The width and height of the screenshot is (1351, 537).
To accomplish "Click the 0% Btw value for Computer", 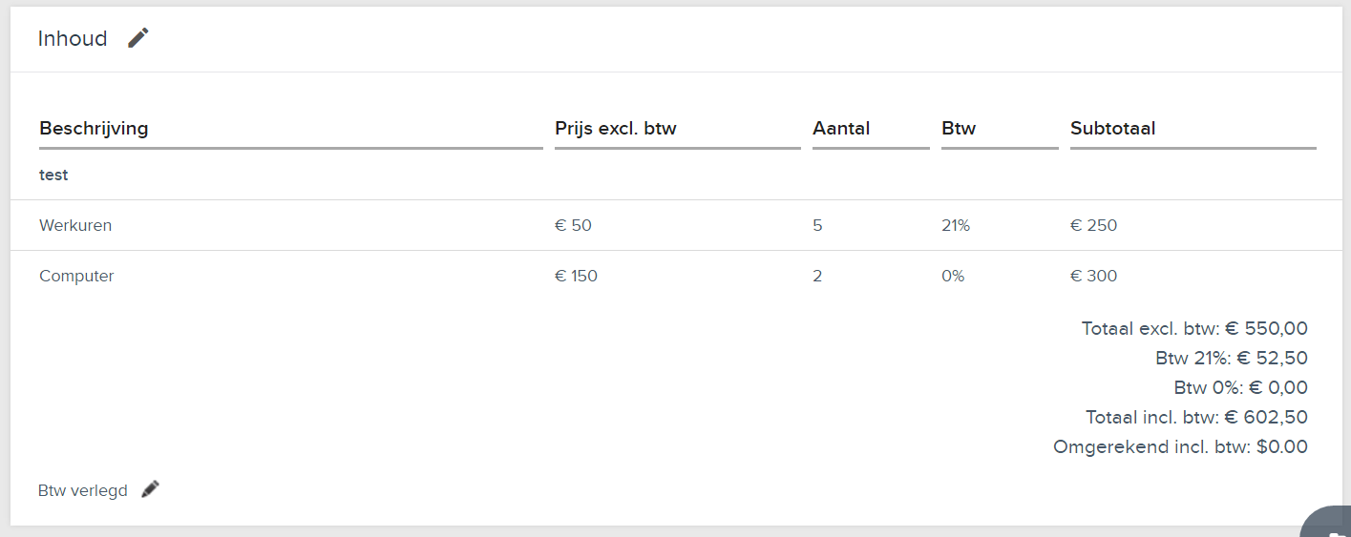I will click(x=953, y=277).
